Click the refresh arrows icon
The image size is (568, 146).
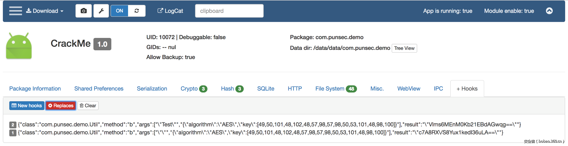point(137,11)
